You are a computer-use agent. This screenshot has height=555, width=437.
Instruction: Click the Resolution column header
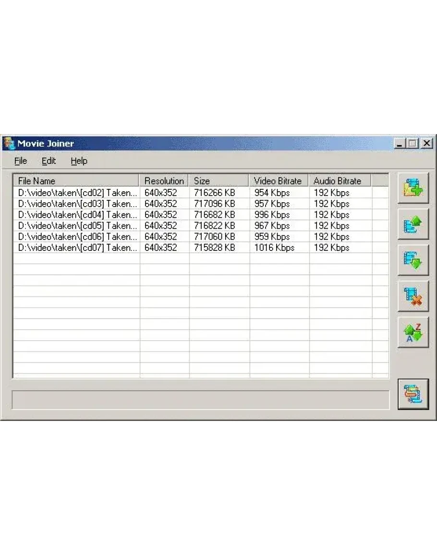coord(164,181)
